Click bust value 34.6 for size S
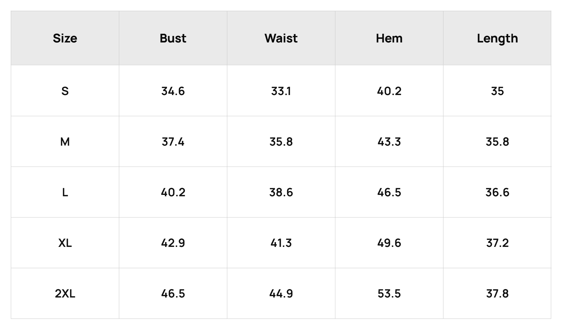 point(173,91)
